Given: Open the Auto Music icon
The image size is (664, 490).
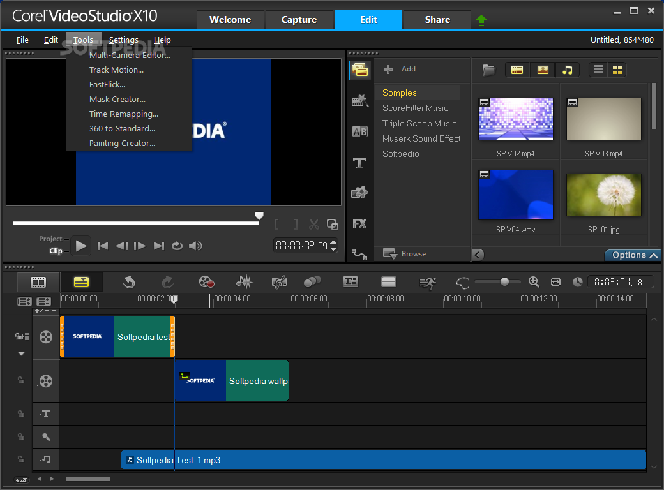Looking at the screenshot, I should 280,282.
